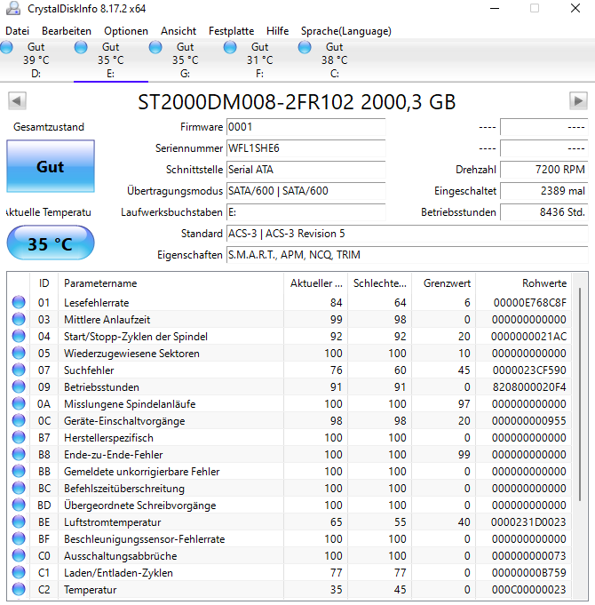Click the SMART list vertical scrollbar

click(580, 394)
